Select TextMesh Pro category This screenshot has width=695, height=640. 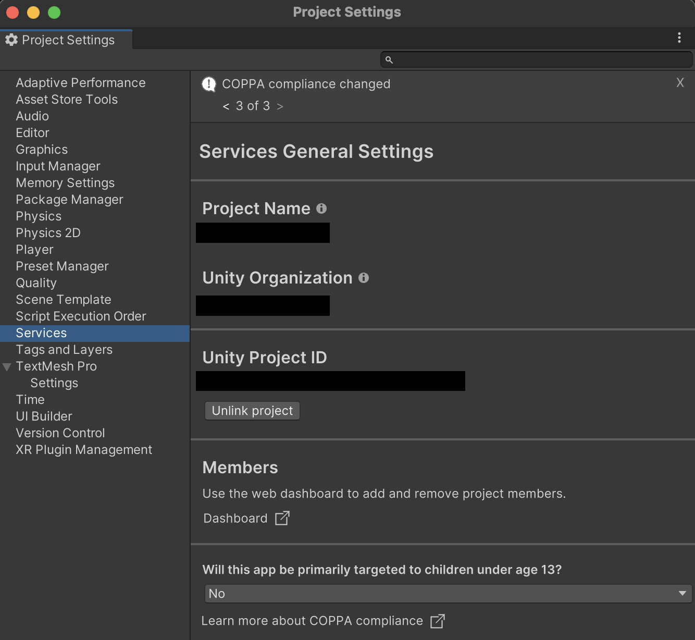(x=56, y=366)
